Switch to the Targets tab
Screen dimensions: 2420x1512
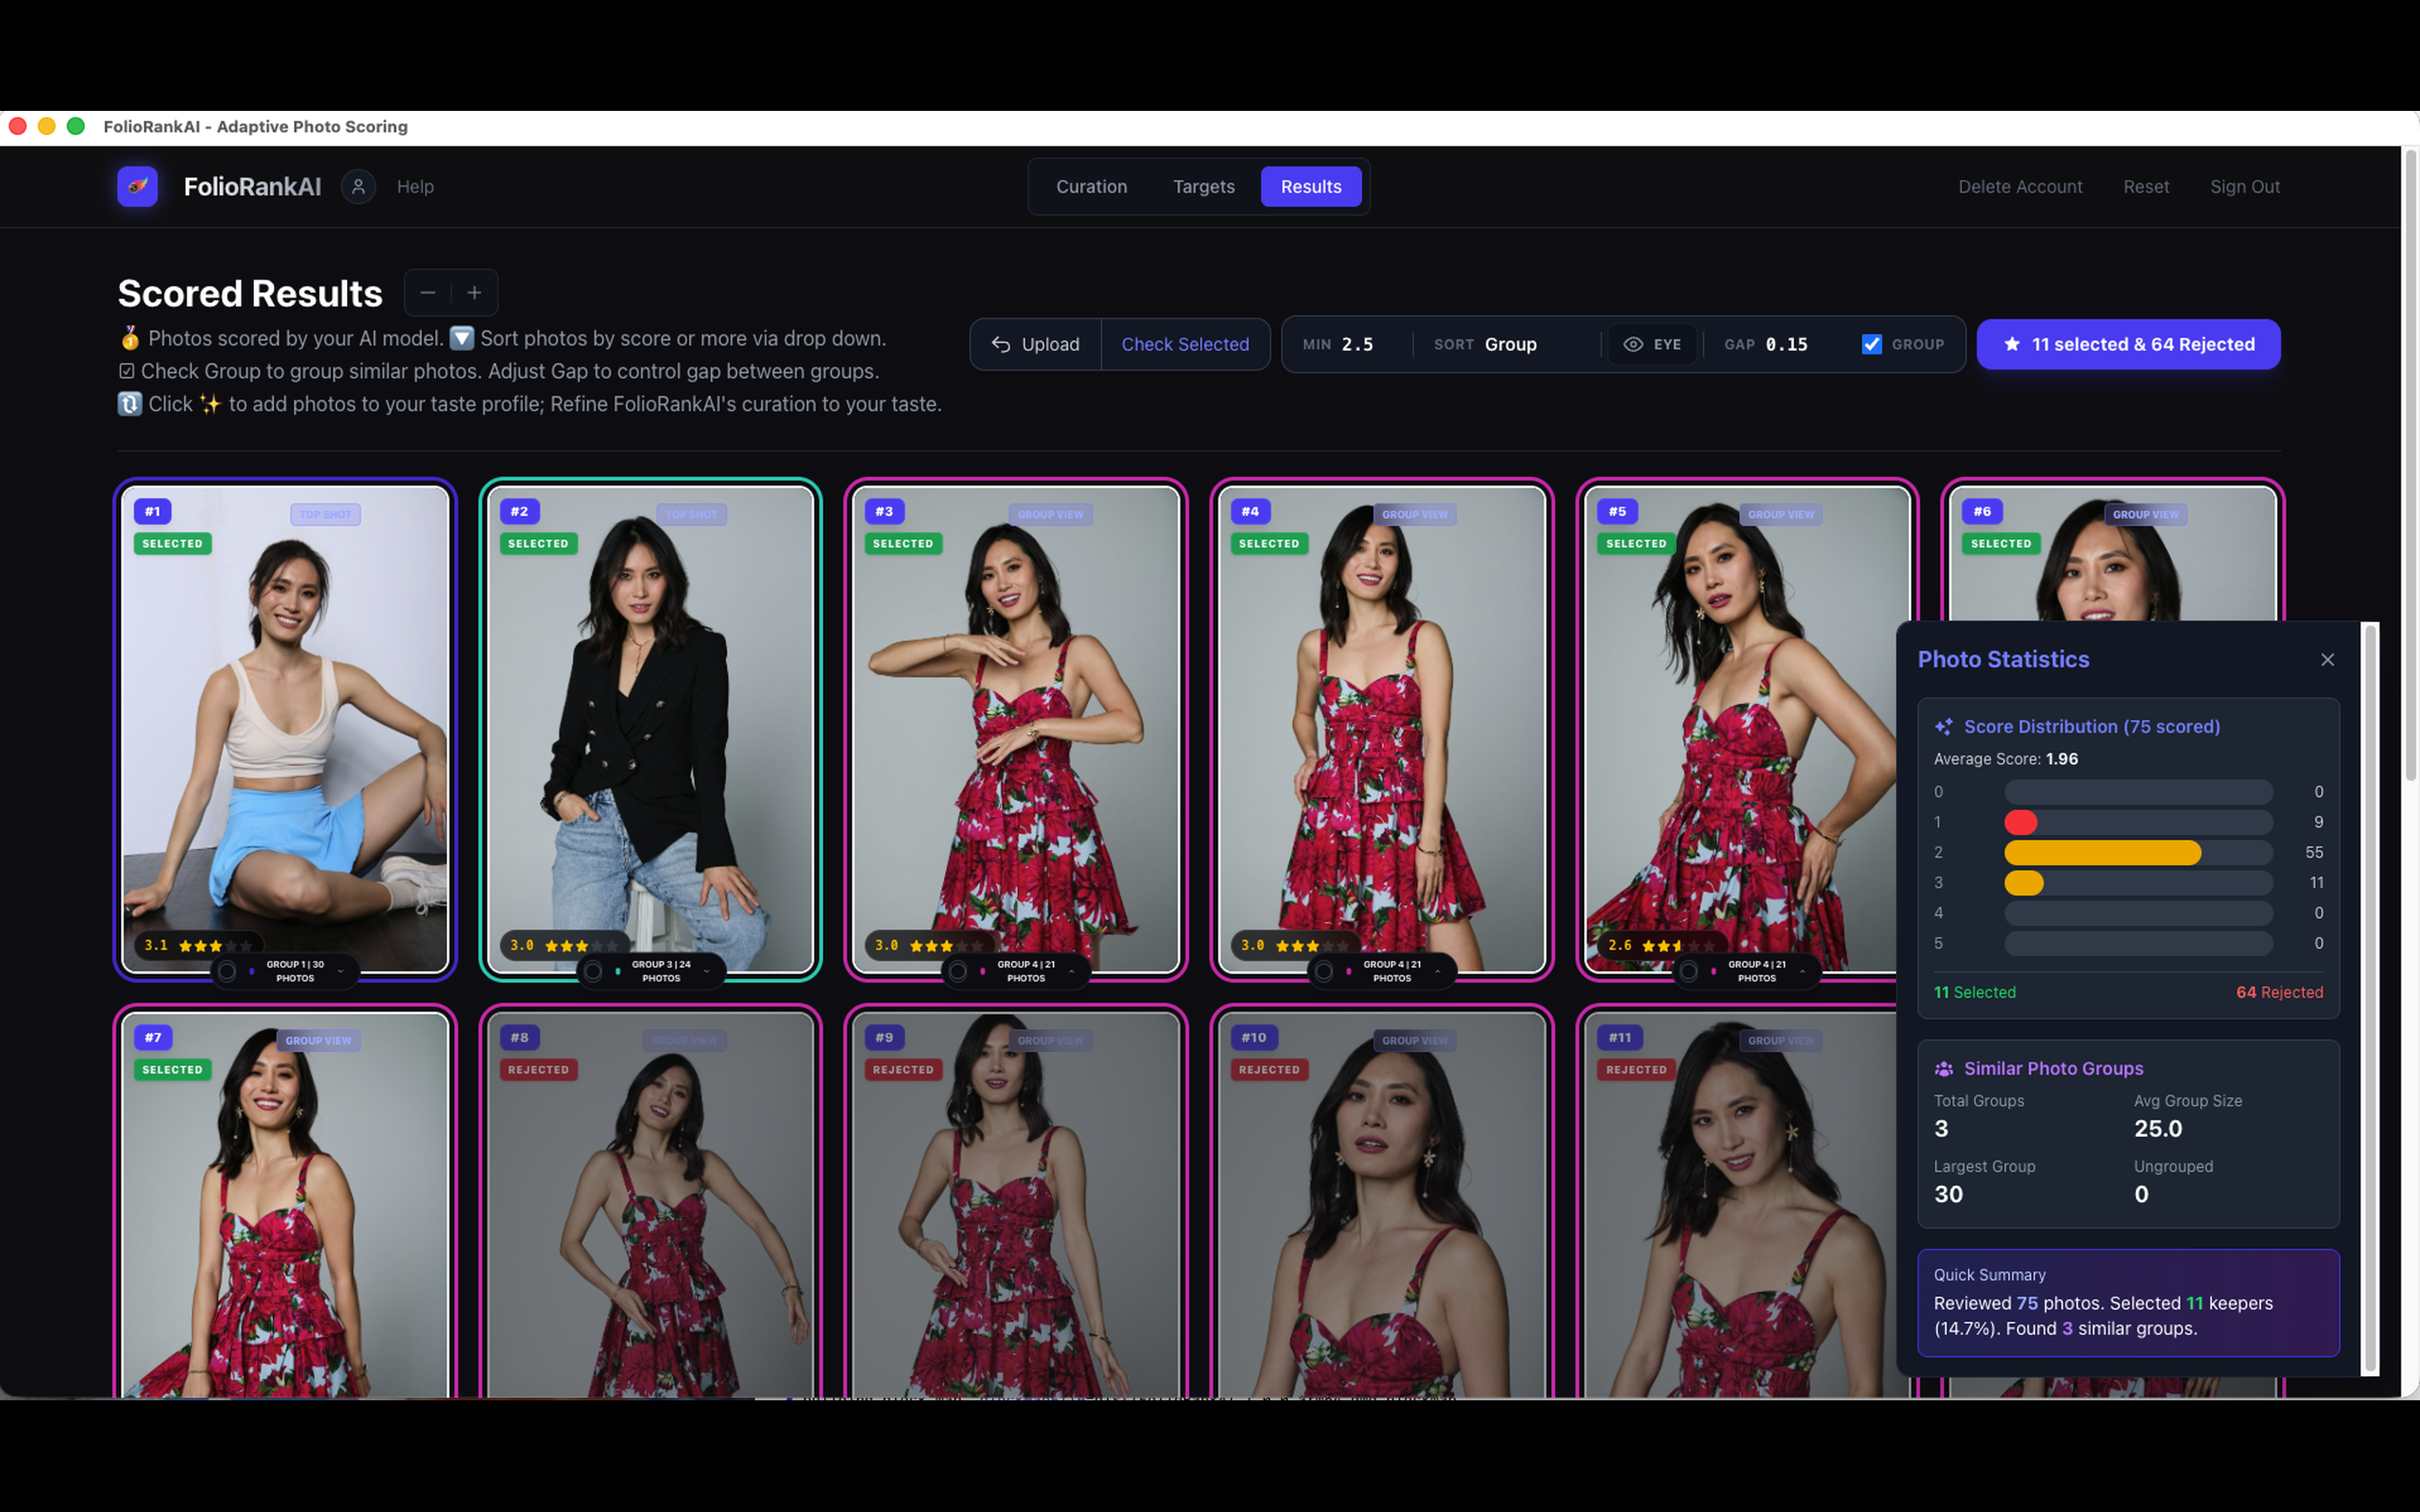point(1203,187)
